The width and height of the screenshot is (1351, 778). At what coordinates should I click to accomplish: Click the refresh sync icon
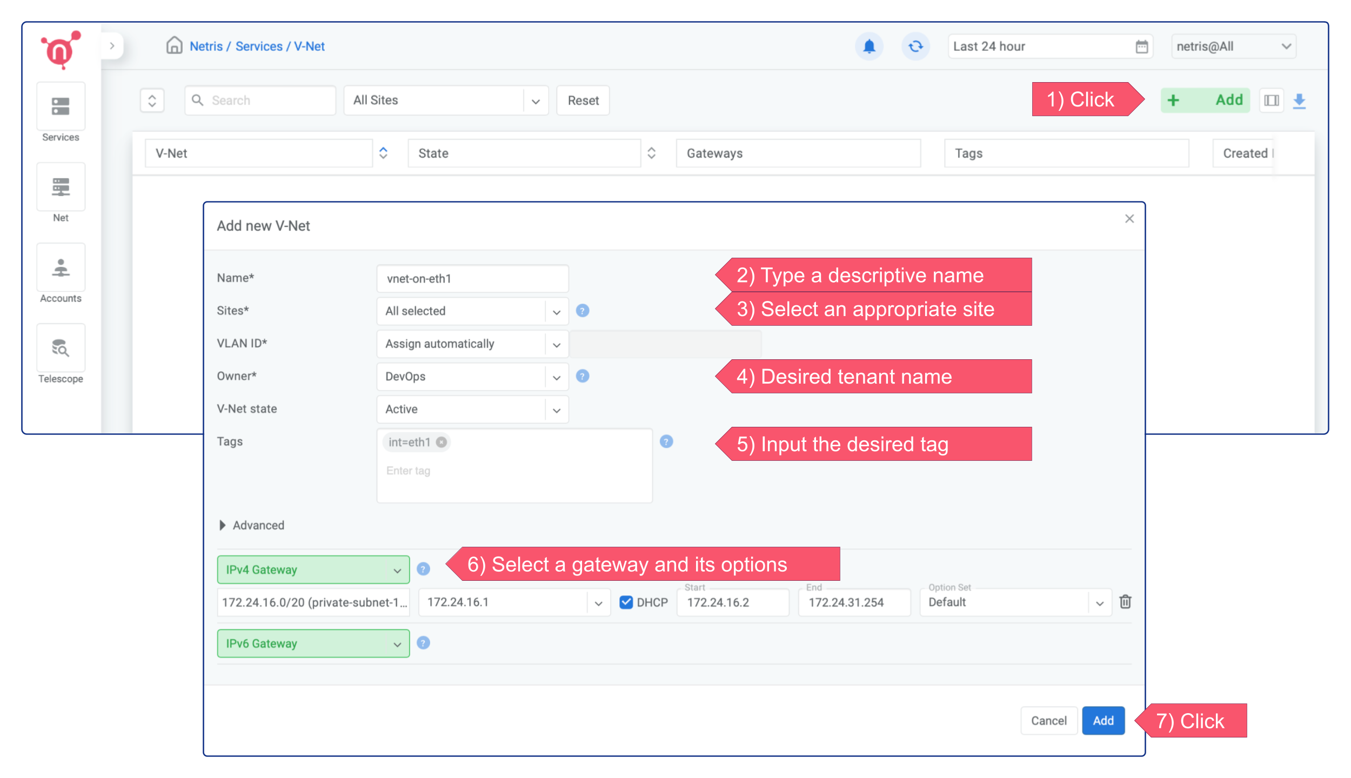[915, 46]
